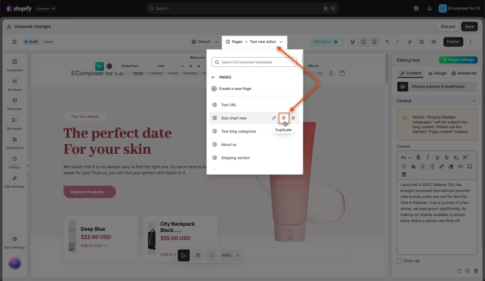Open Site Settings in sidebar
Viewport: 485px width, 281px height.
15,182
